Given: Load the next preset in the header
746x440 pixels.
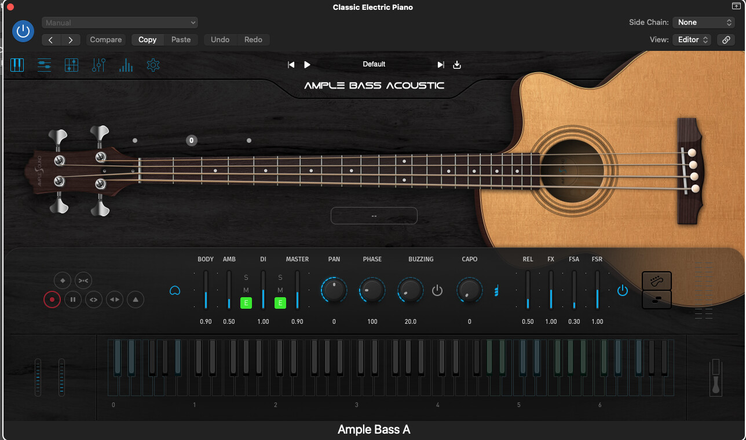Looking at the screenshot, I should [441, 65].
